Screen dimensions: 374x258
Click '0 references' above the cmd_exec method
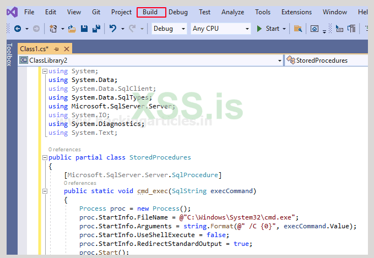(x=80, y=183)
